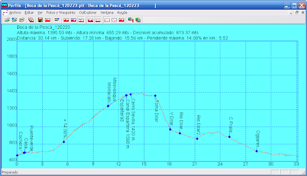Click the status bar resize grip
Image resolution: width=307 pixels, height=176 pixels.
pos(304,172)
